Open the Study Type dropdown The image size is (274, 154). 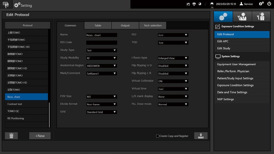click(101, 50)
